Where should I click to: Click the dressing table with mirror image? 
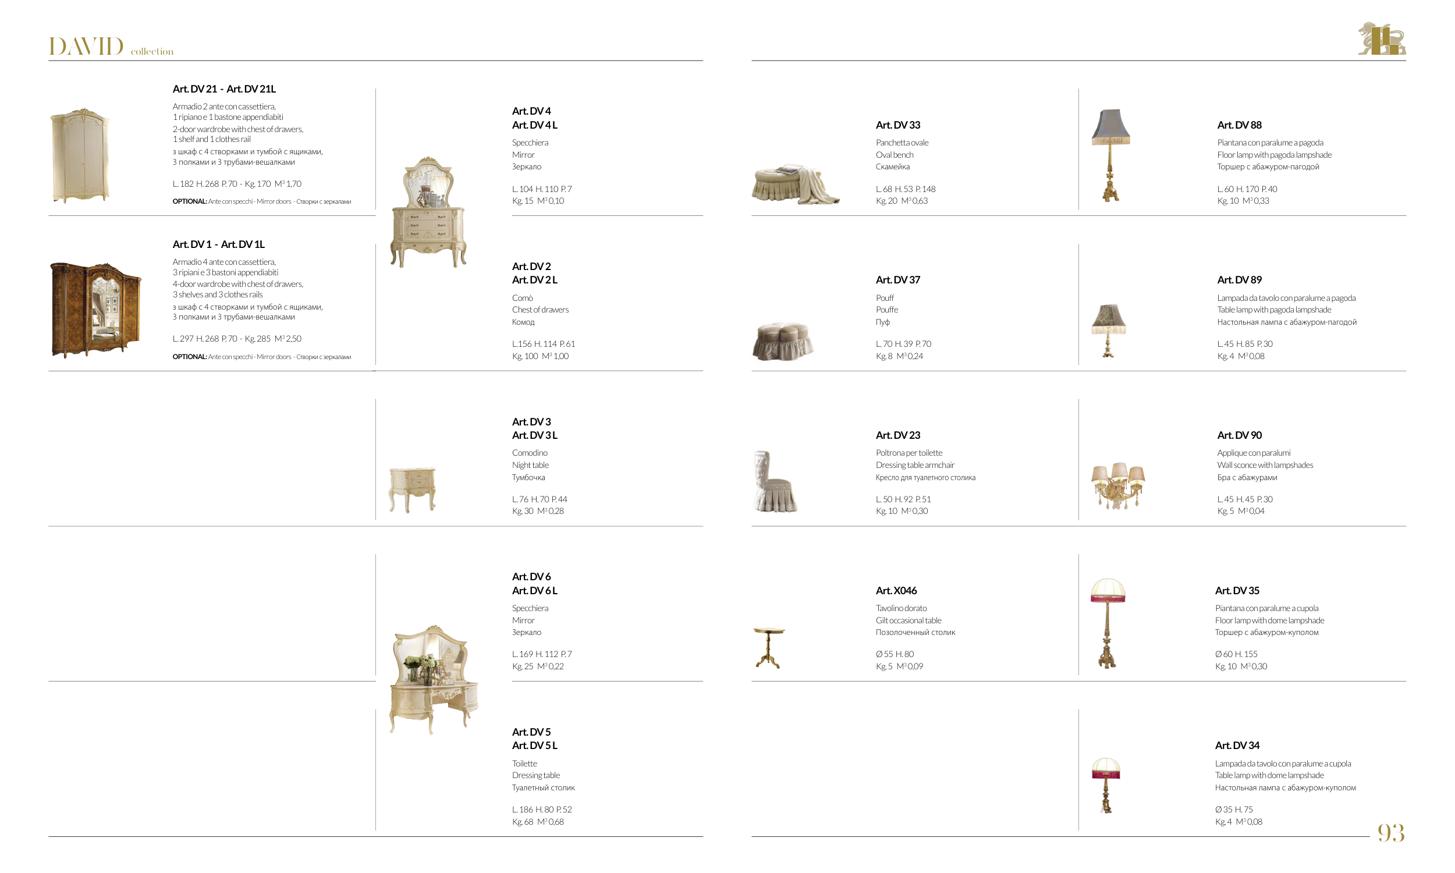pyautogui.click(x=434, y=679)
